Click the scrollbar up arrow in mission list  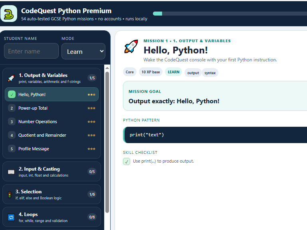point(107,68)
